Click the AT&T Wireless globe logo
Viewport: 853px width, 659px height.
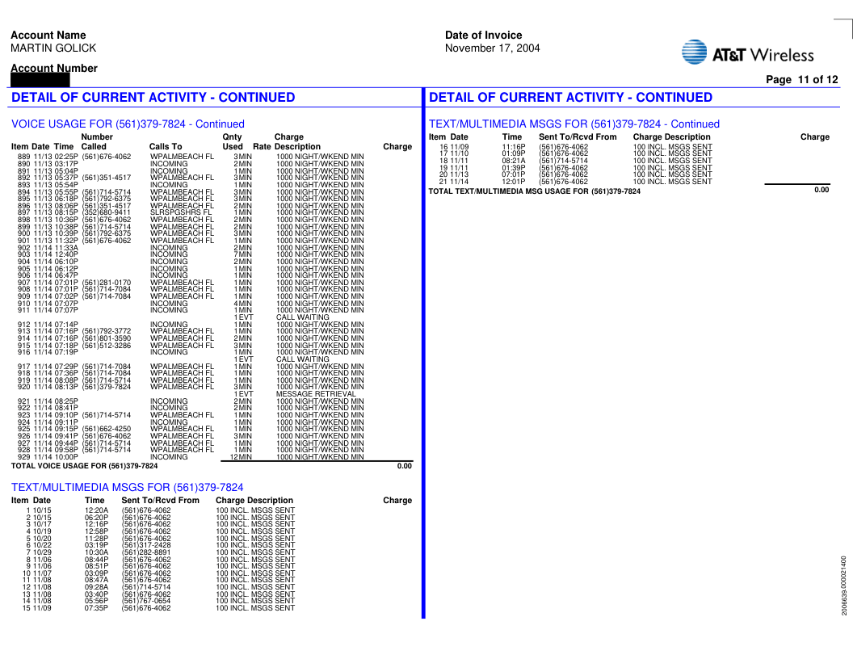click(x=695, y=52)
